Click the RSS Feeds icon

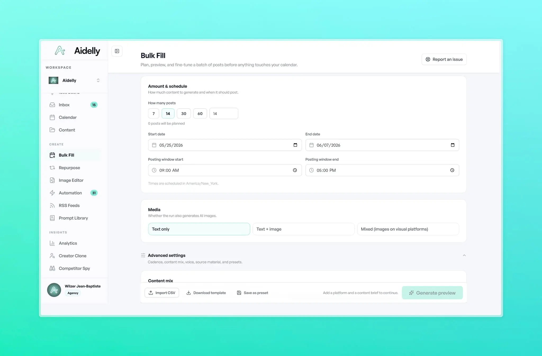click(52, 206)
